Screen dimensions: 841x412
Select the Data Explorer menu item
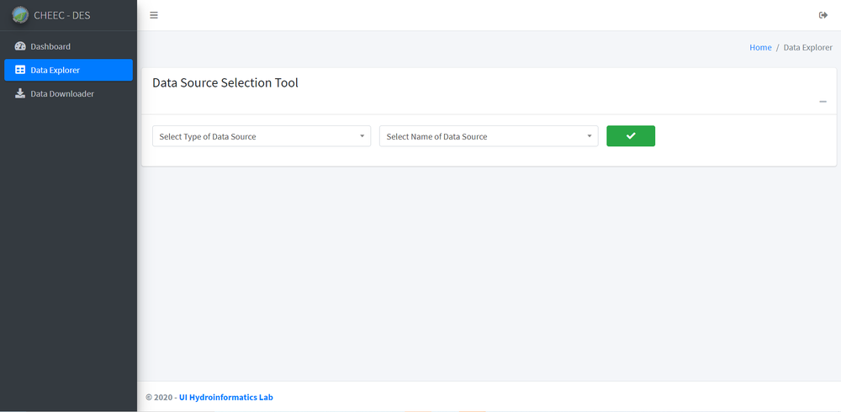coord(56,70)
